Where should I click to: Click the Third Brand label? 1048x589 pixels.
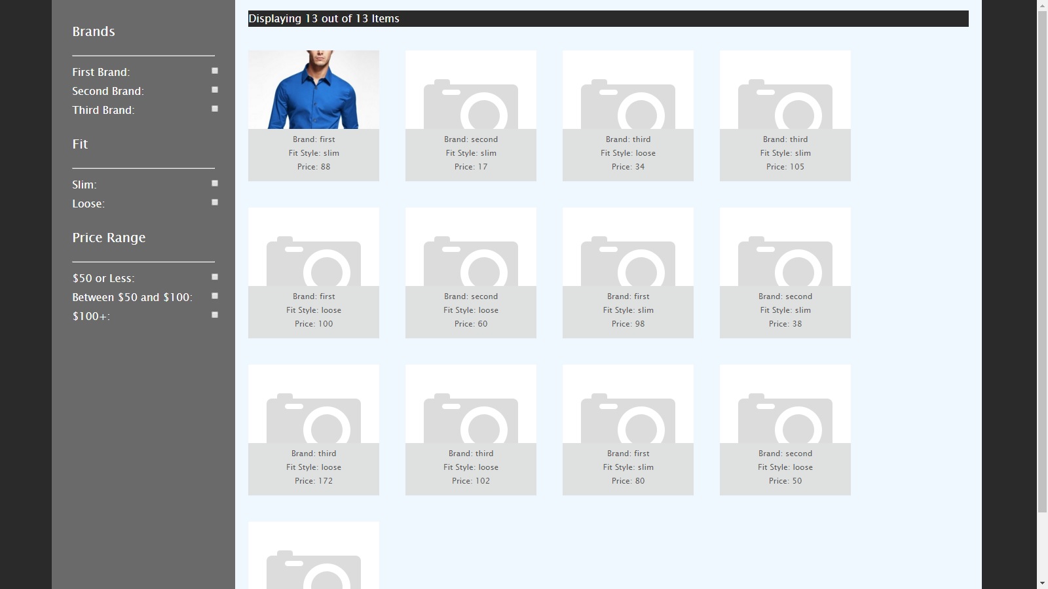click(103, 110)
